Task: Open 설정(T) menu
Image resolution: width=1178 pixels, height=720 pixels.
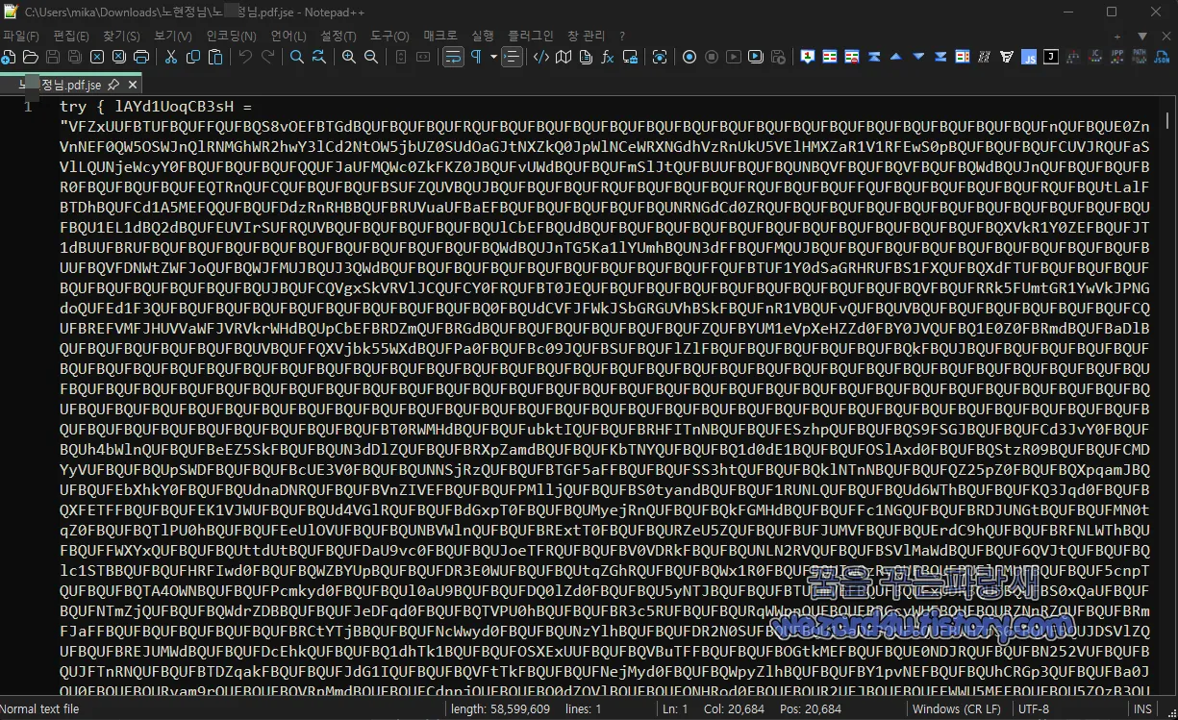Action: (338, 36)
